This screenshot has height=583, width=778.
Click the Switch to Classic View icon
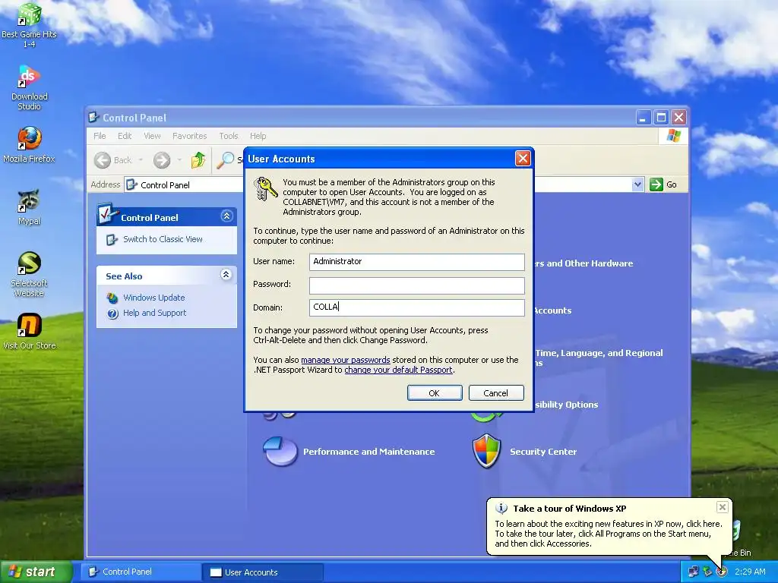tap(112, 240)
